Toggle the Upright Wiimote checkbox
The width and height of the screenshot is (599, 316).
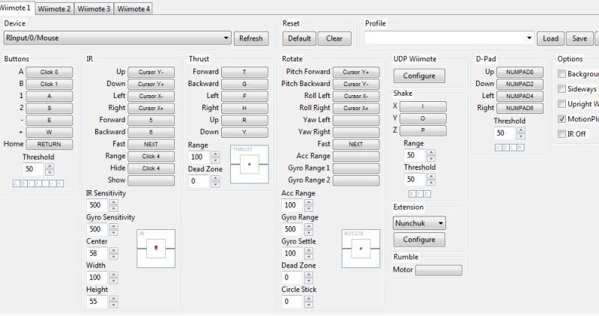tap(562, 104)
